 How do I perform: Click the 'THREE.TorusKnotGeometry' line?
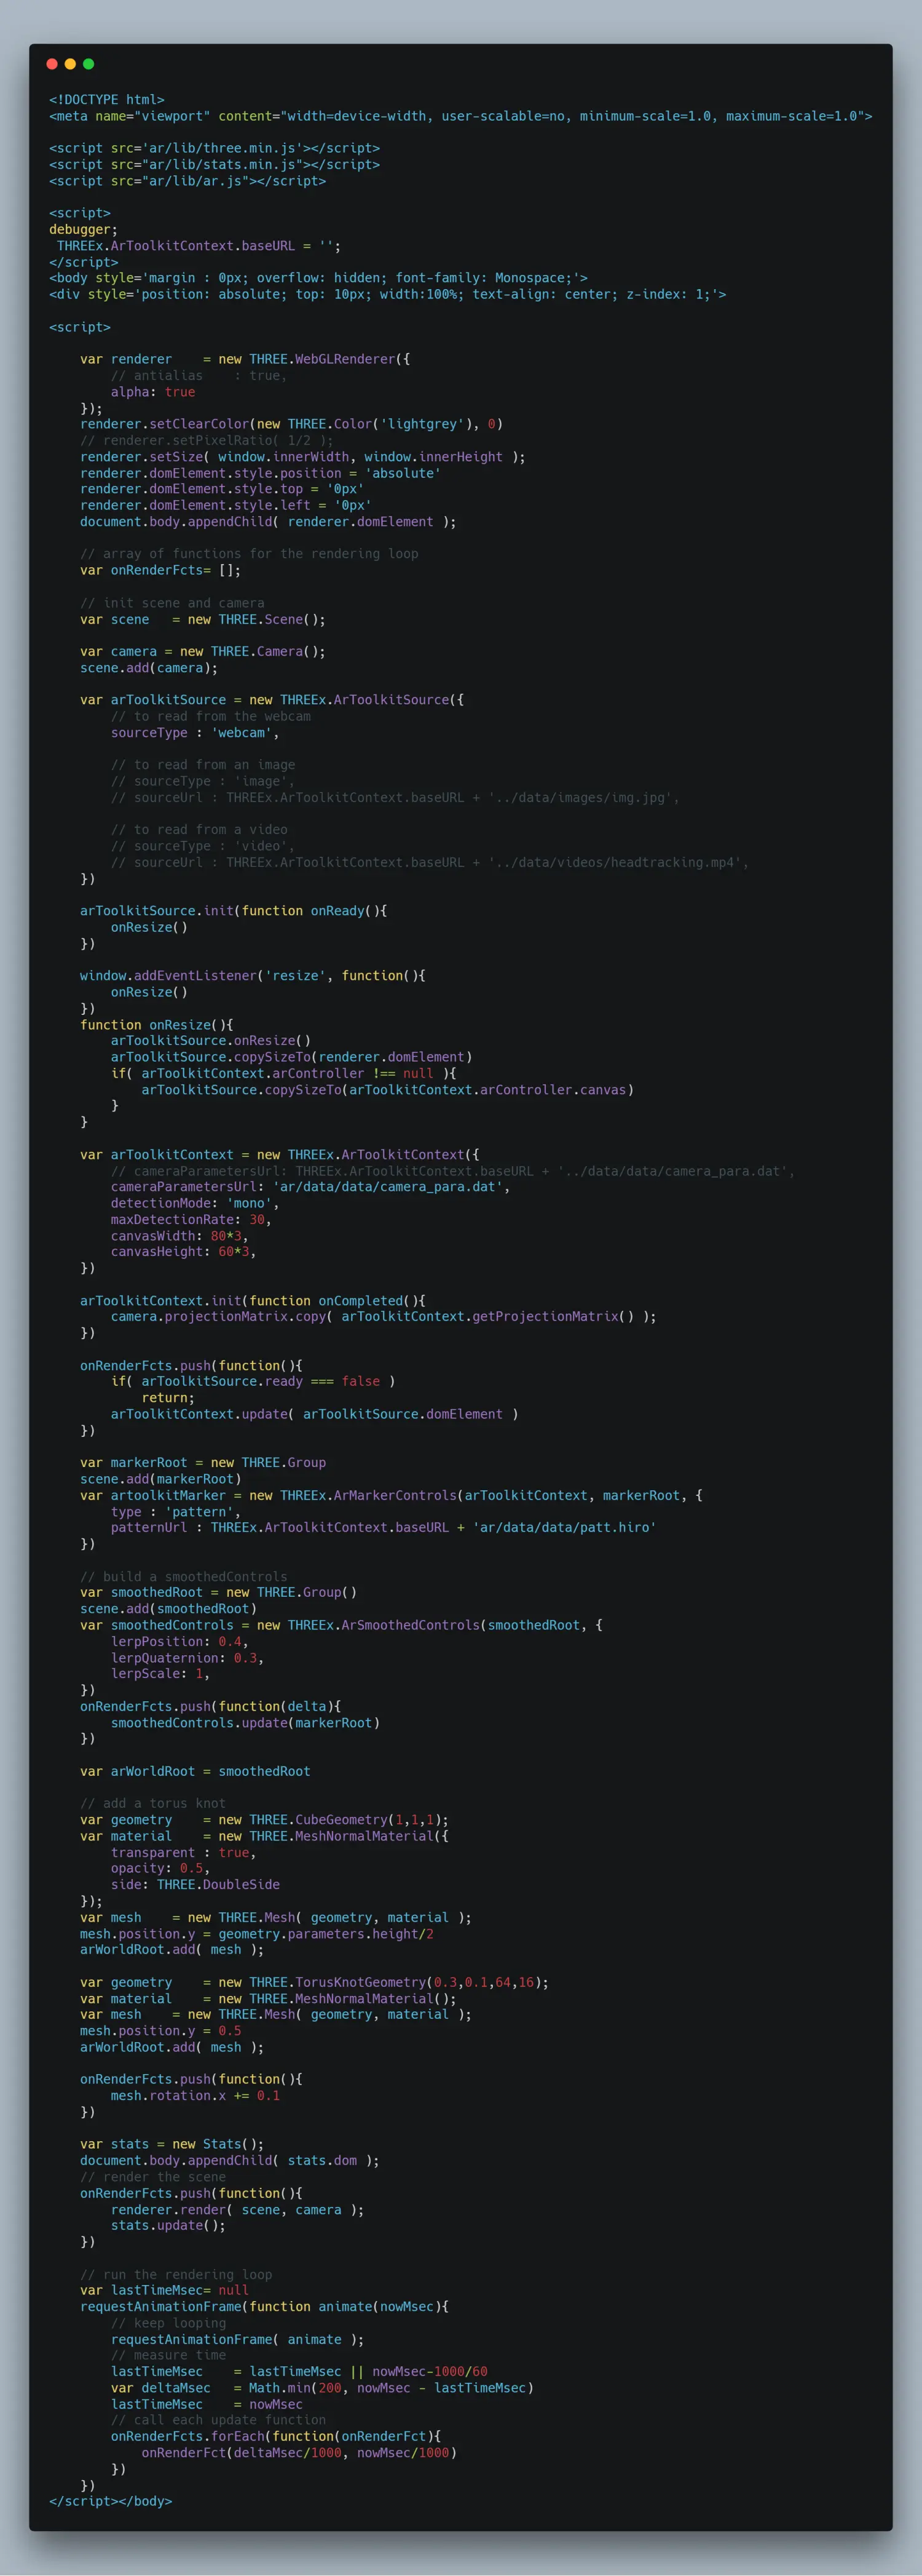pyautogui.click(x=315, y=1982)
